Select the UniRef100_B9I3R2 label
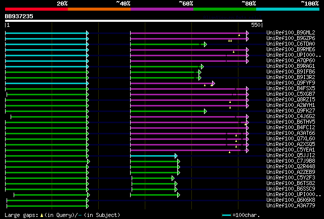 [x=291, y=77]
